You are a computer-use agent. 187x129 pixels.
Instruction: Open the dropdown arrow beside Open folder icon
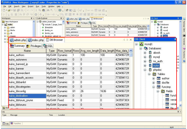tap(12, 10)
